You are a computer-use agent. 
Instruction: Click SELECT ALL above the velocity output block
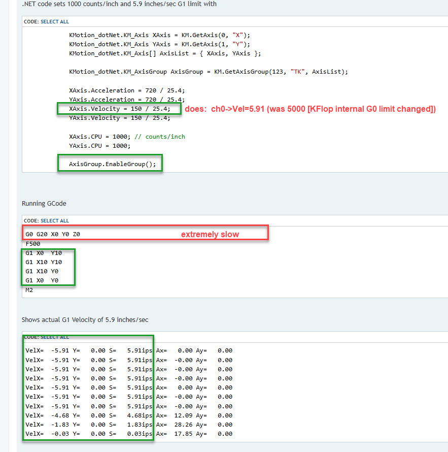[x=54, y=337]
